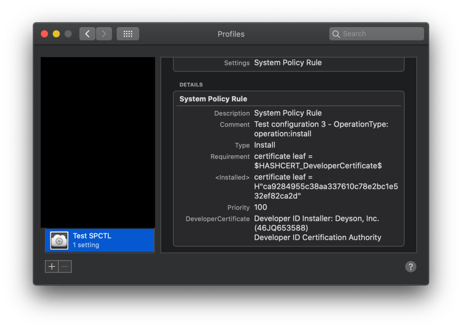This screenshot has height=329, width=462.
Task: Click the '1 setting' subtitle text
Action: coord(86,245)
